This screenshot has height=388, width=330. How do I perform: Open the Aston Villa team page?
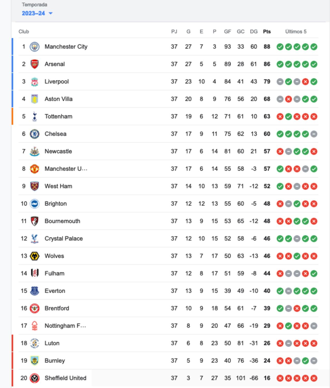[58, 99]
